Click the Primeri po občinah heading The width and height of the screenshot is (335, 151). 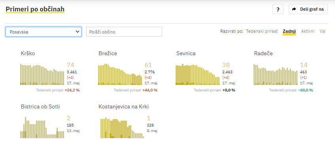pos(35,9)
